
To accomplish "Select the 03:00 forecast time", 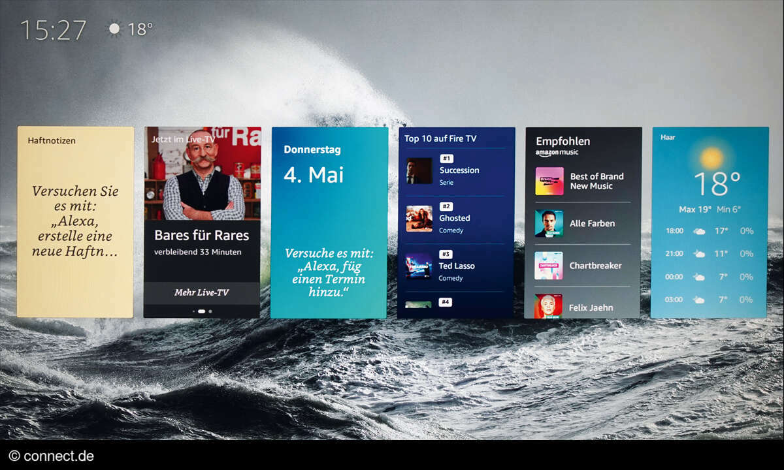I will [674, 300].
